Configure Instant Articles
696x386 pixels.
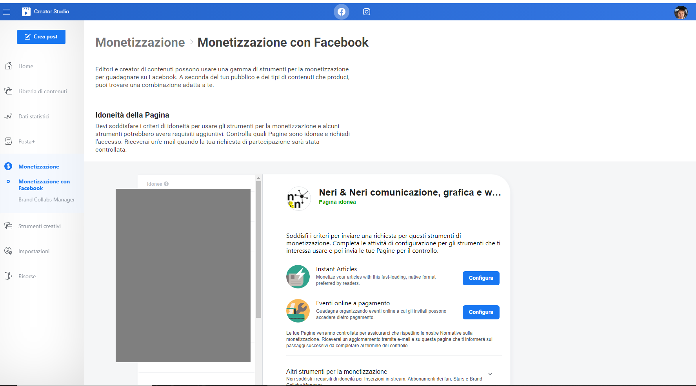481,278
